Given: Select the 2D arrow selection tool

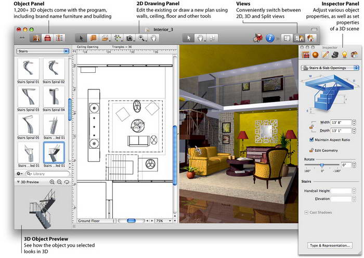Looking at the screenshot, I should point(81,38).
